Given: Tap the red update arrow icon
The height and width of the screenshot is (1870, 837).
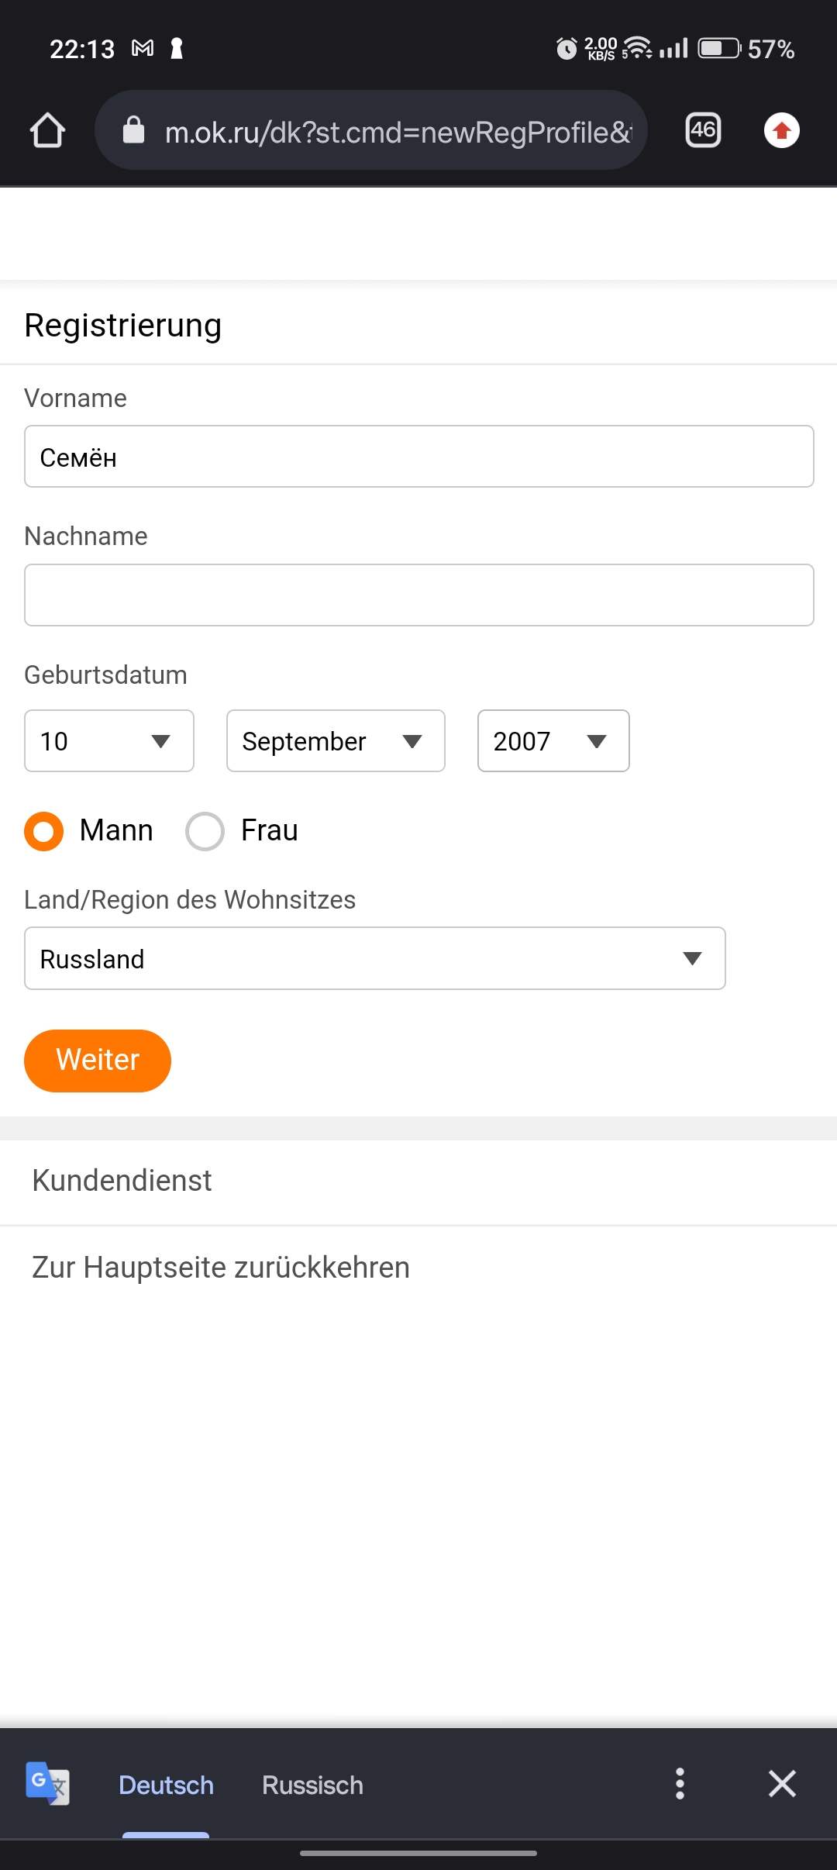Looking at the screenshot, I should click(781, 130).
